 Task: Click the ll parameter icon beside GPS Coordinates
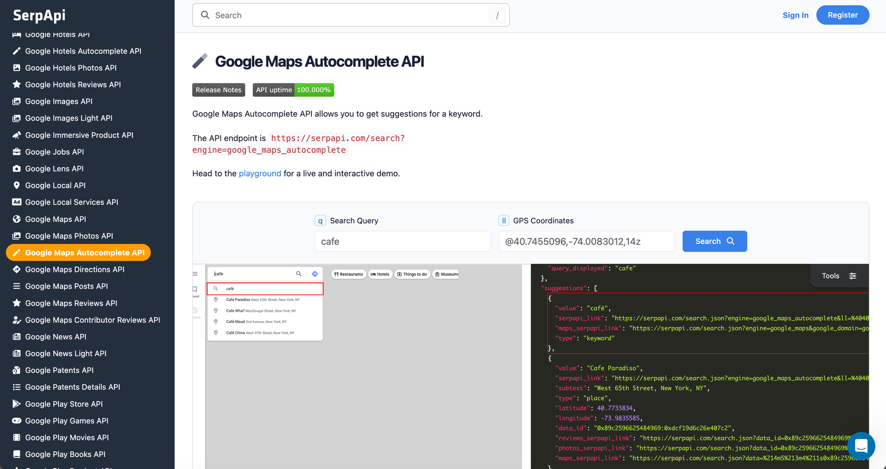pyautogui.click(x=504, y=221)
